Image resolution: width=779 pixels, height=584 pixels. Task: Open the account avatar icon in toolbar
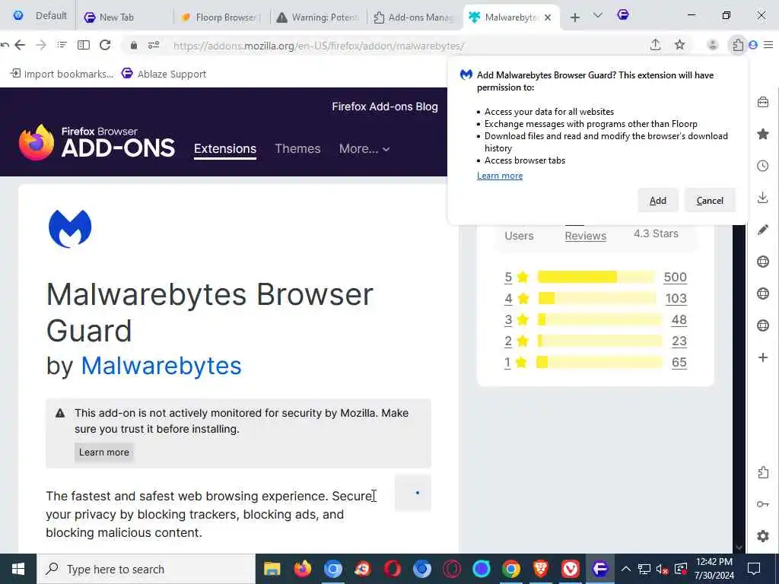click(x=712, y=45)
